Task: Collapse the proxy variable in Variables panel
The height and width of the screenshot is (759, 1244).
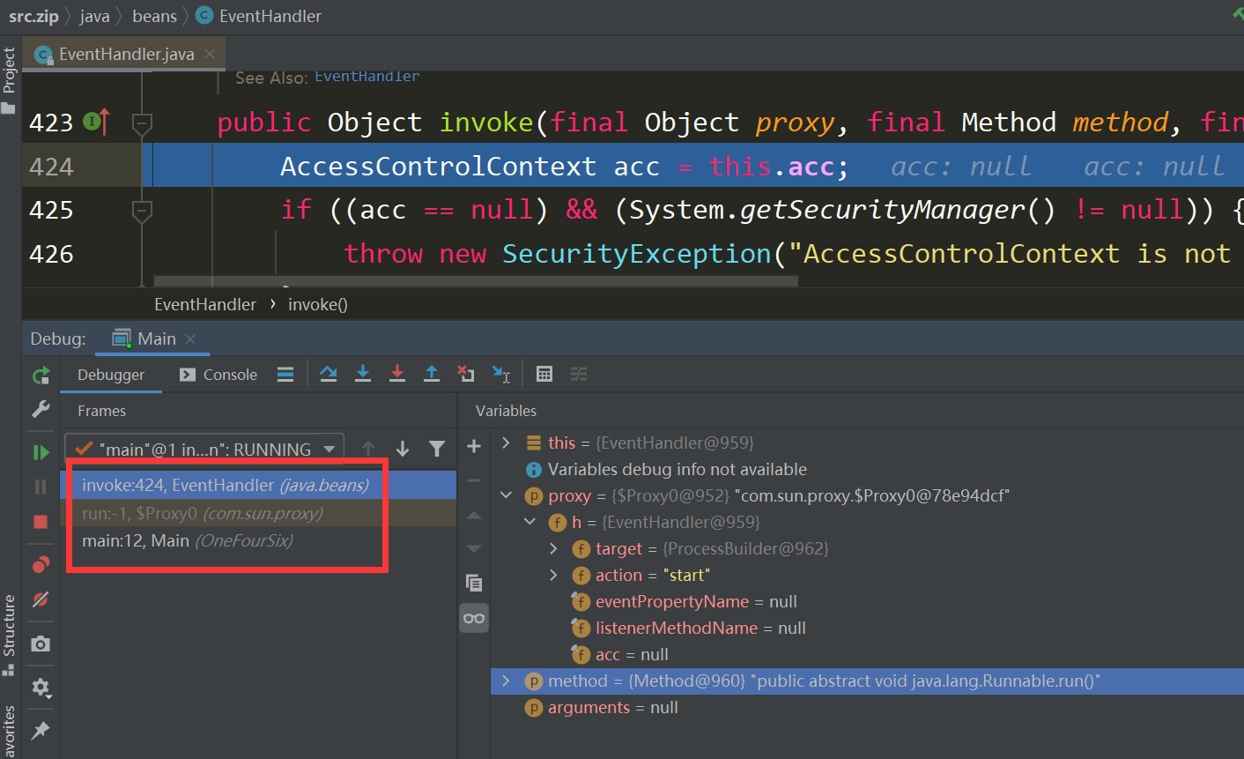Action: (507, 495)
